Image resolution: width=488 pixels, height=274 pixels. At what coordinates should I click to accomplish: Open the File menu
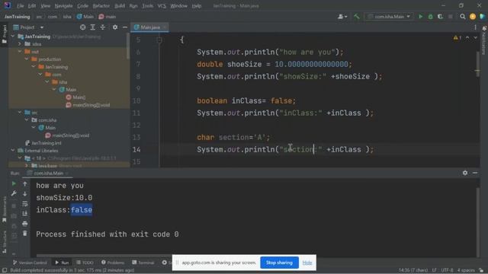[x=21, y=6]
